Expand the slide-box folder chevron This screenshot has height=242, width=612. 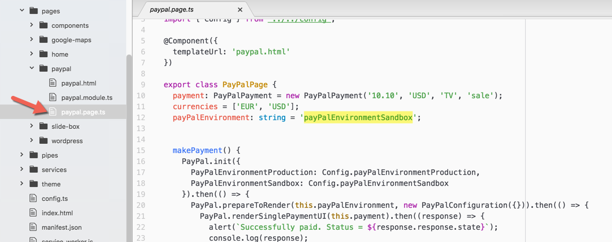coord(32,126)
